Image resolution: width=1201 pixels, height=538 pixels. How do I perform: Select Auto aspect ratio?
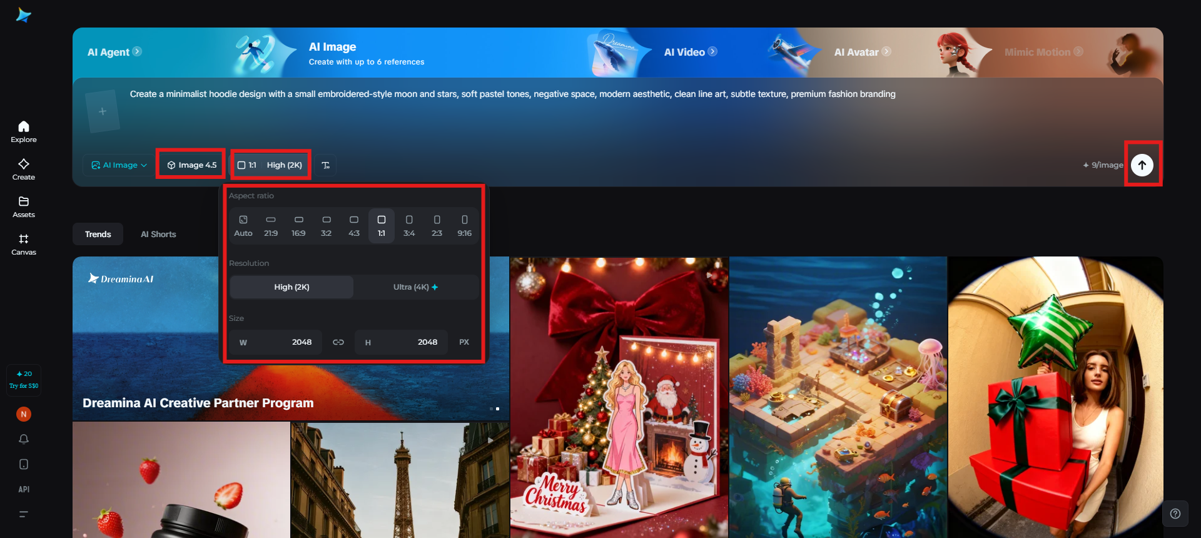243,226
